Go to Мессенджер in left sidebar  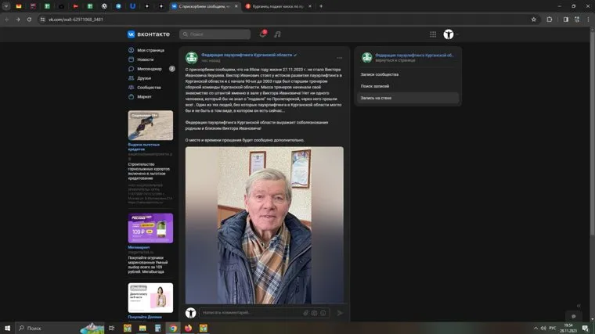pos(150,69)
